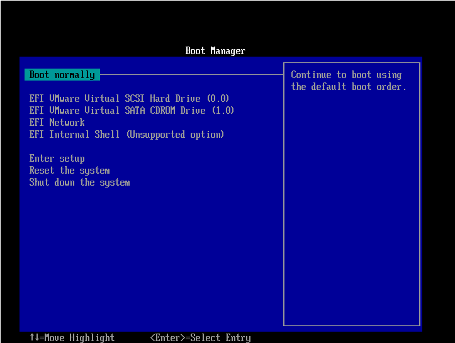This screenshot has width=455, height=343.
Task: Click blank area below Shut down entry
Action: pyautogui.click(x=126, y=252)
